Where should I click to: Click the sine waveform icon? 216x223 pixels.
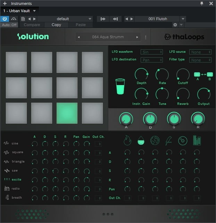click(6, 143)
